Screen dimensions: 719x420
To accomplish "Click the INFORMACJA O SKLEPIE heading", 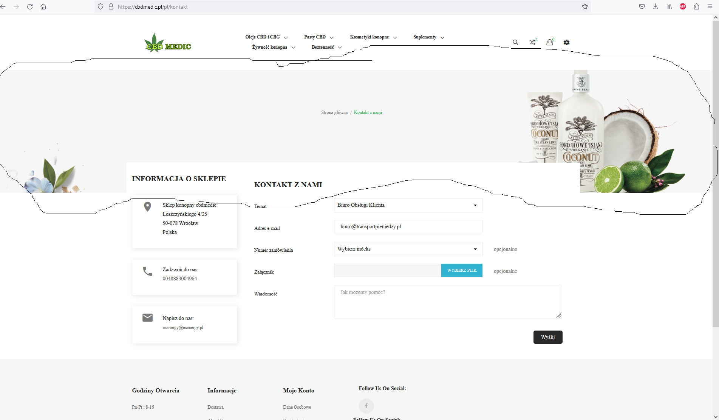I will coord(179,179).
